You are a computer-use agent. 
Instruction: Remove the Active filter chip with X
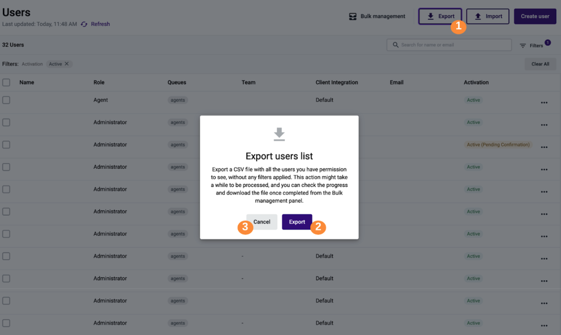click(67, 64)
